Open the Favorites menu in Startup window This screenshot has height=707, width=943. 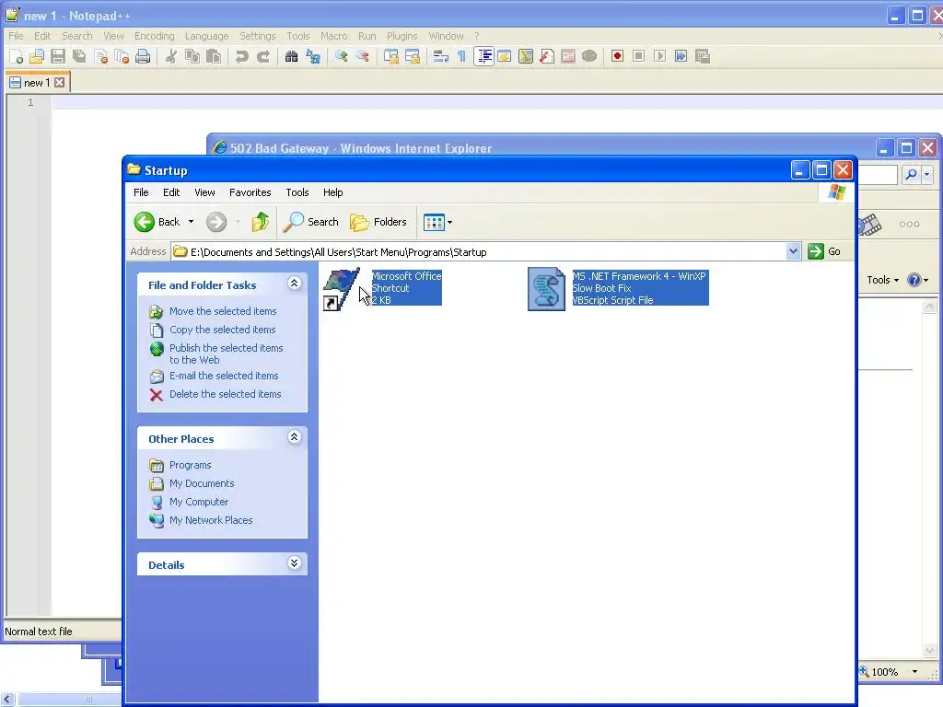pyautogui.click(x=250, y=192)
